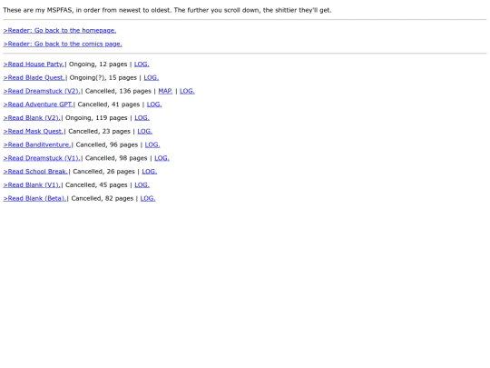Open LOG for House Party

point(142,65)
